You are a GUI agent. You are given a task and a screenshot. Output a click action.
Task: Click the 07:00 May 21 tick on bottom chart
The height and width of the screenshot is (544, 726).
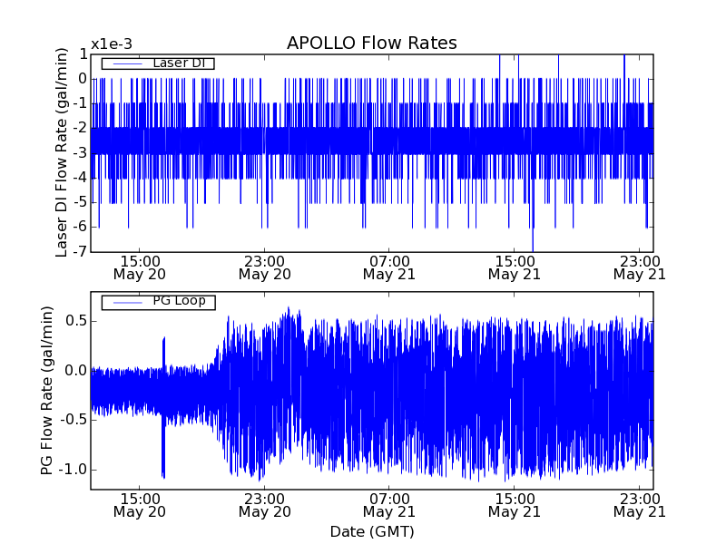coord(389,505)
